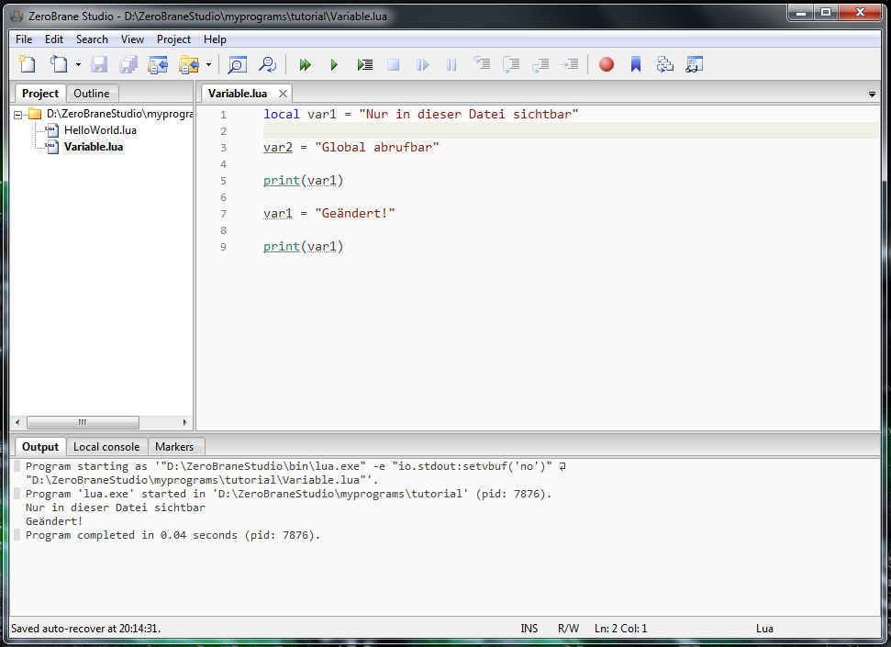
Task: Open the Stack window
Action: click(x=664, y=64)
